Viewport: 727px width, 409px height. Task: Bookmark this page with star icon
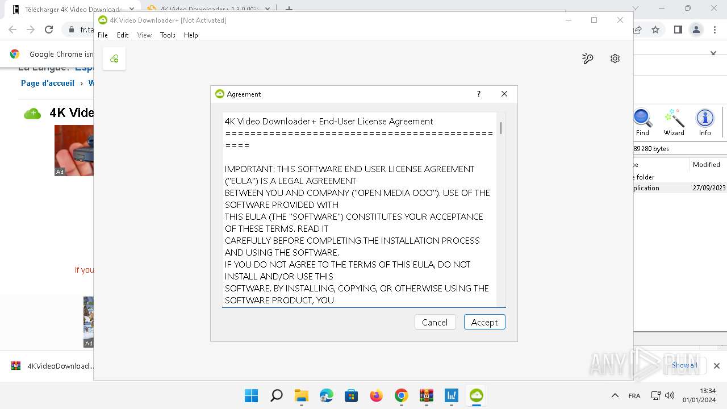pos(655,30)
